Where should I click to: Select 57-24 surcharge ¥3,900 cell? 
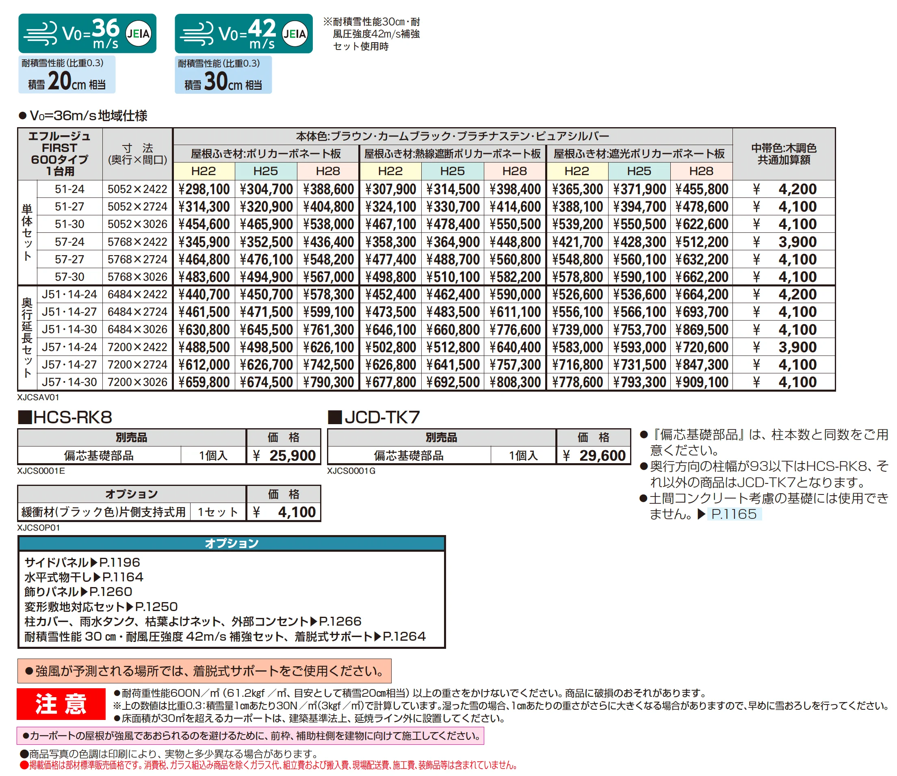point(784,242)
